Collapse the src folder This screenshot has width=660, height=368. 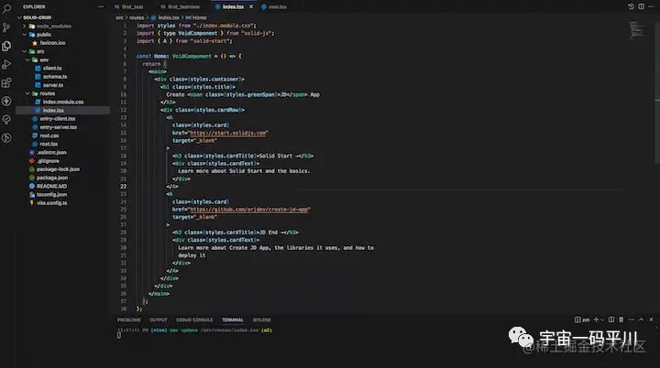[x=25, y=51]
